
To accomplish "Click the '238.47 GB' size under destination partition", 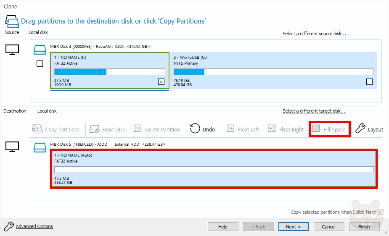I will [x=63, y=183].
